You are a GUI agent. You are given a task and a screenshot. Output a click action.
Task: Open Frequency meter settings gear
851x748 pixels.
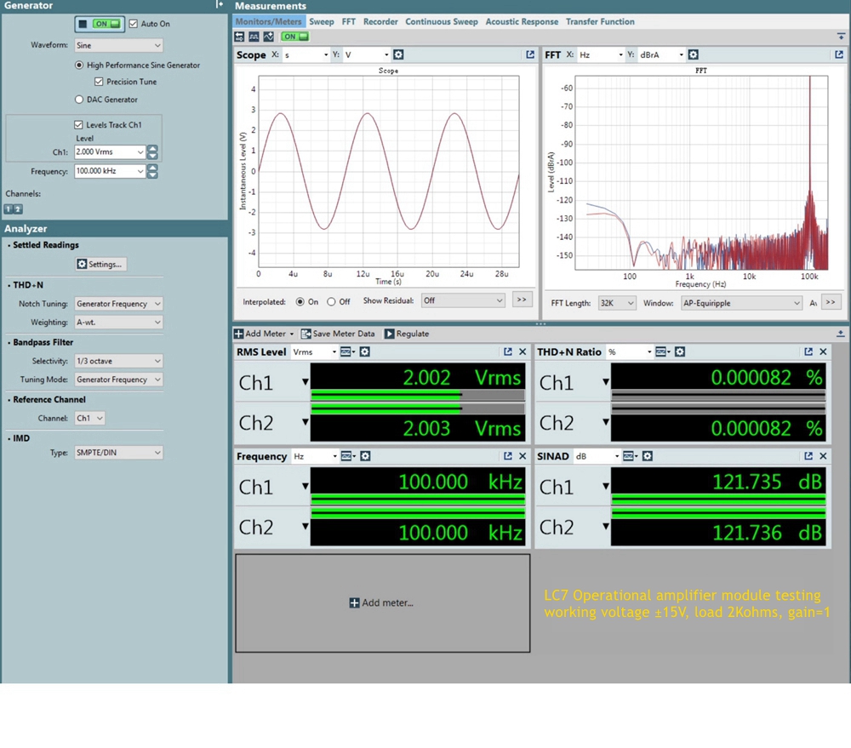click(x=365, y=457)
